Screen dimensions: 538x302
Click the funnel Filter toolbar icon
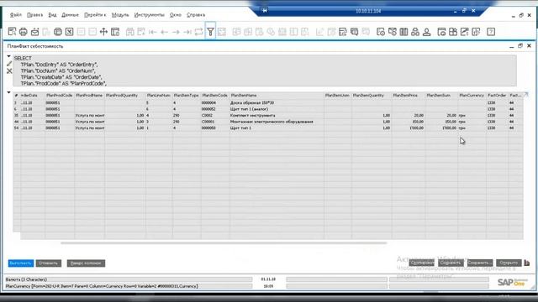210,32
